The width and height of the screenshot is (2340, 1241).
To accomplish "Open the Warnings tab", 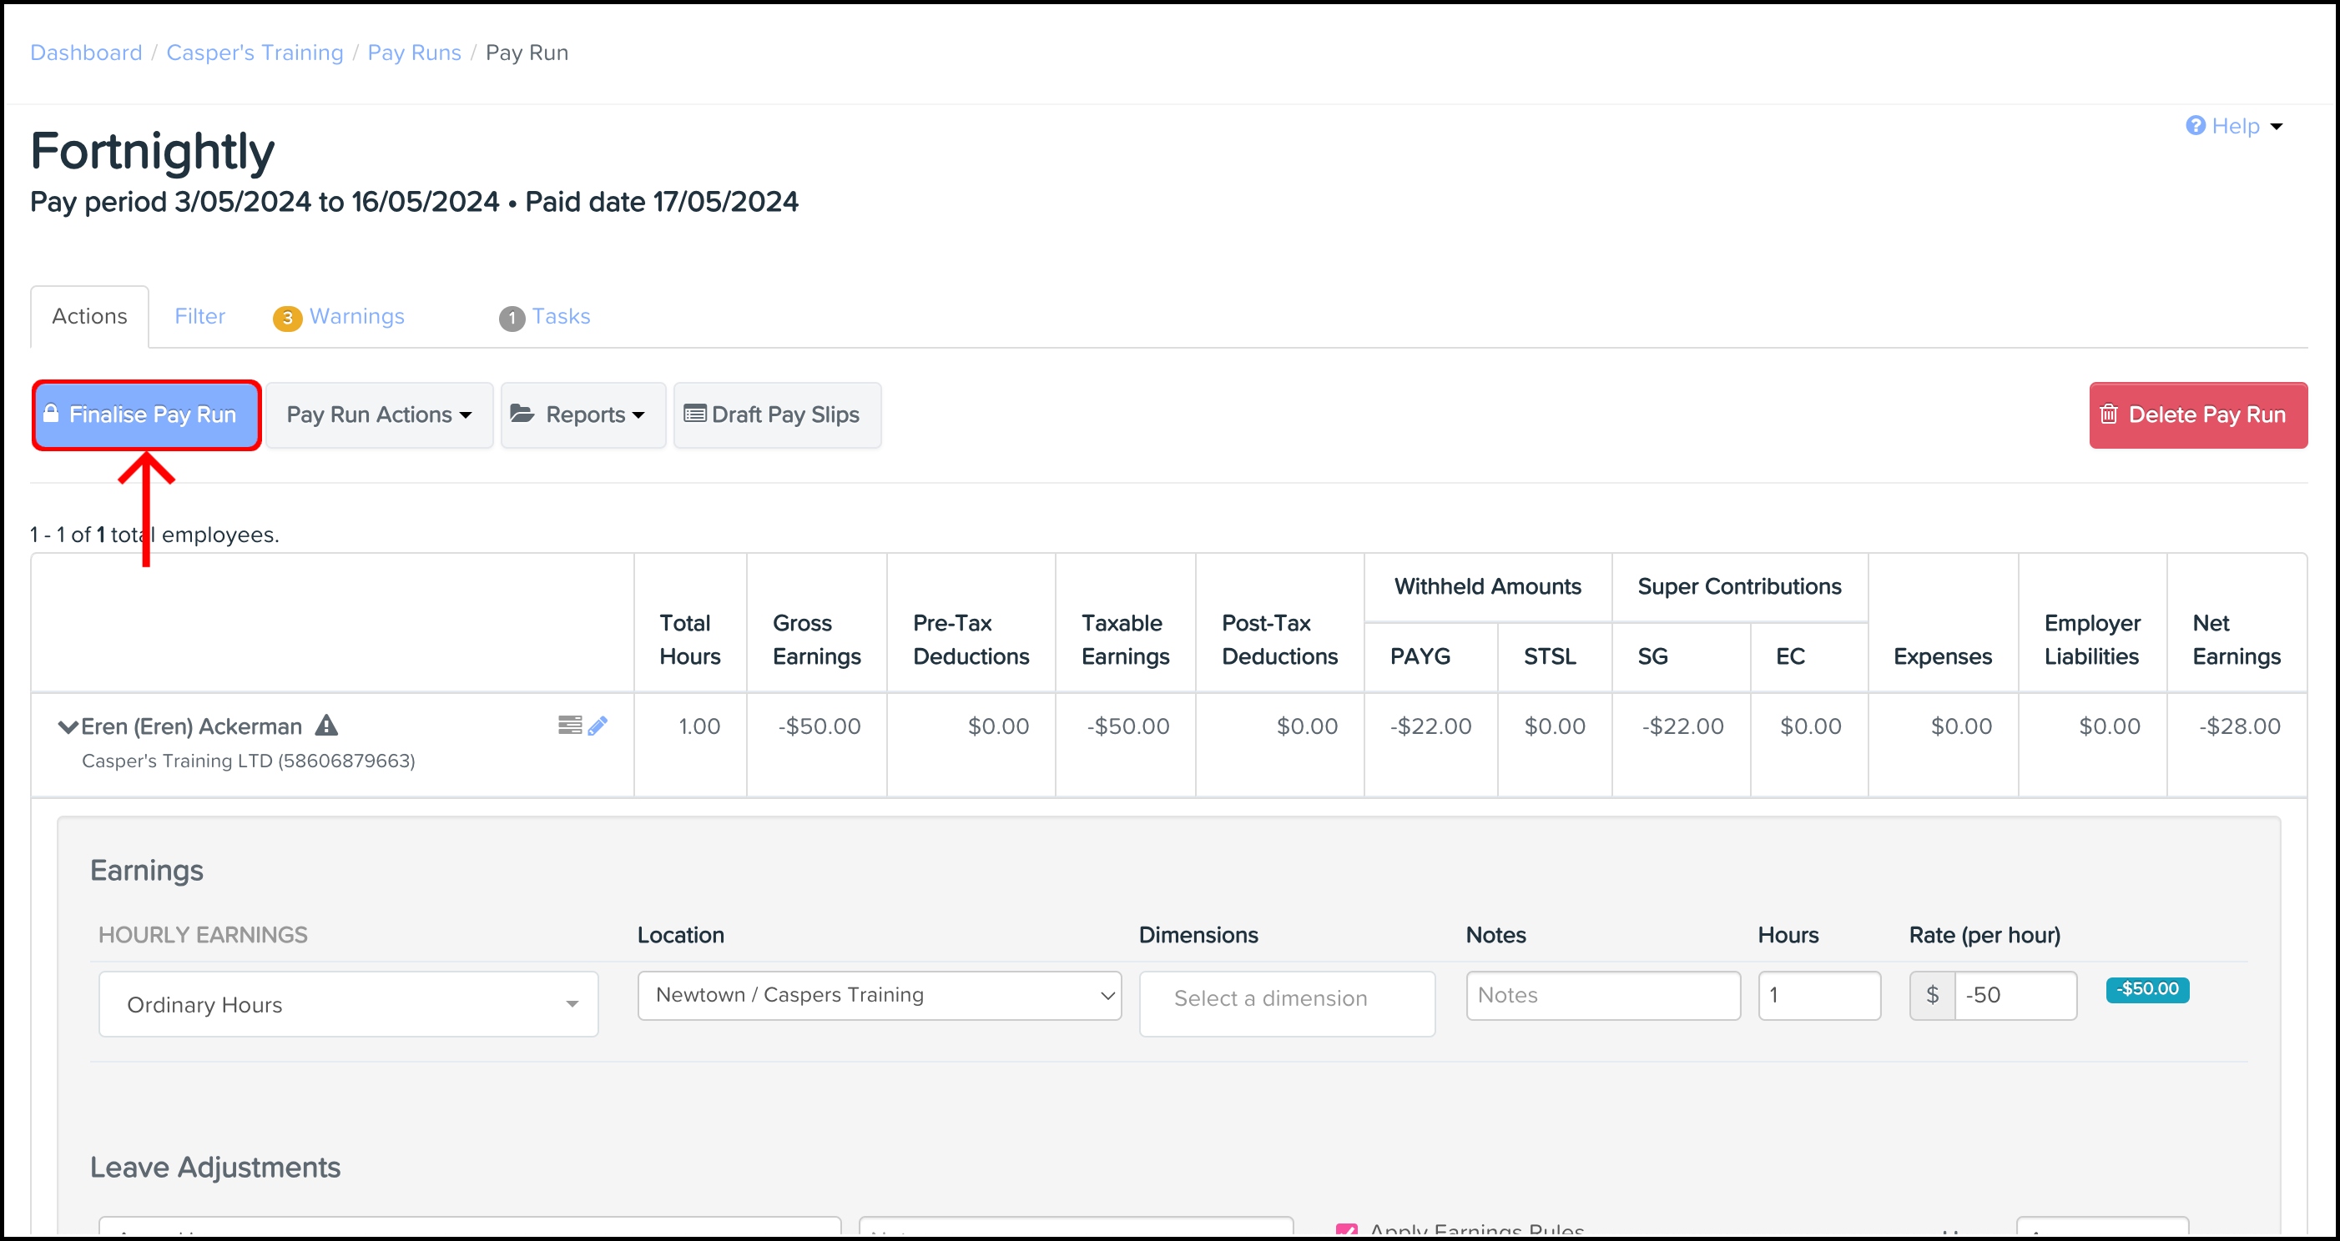I will (356, 316).
